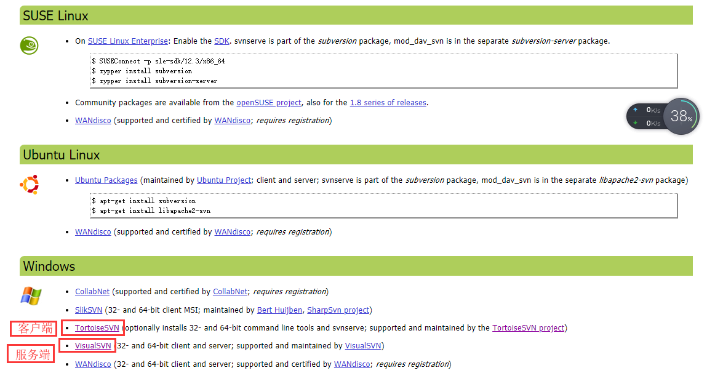Click the Windows flag logo icon

pos(31,296)
